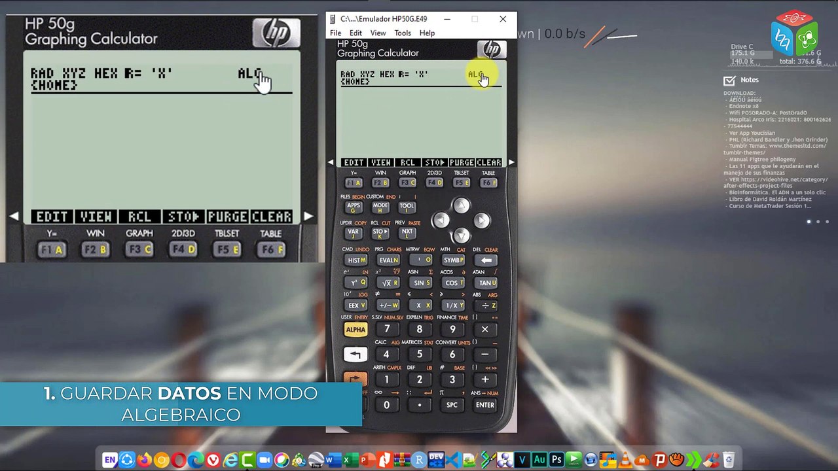The width and height of the screenshot is (838, 471).
Task: Open the Help menu in emulator window
Action: [x=427, y=33]
